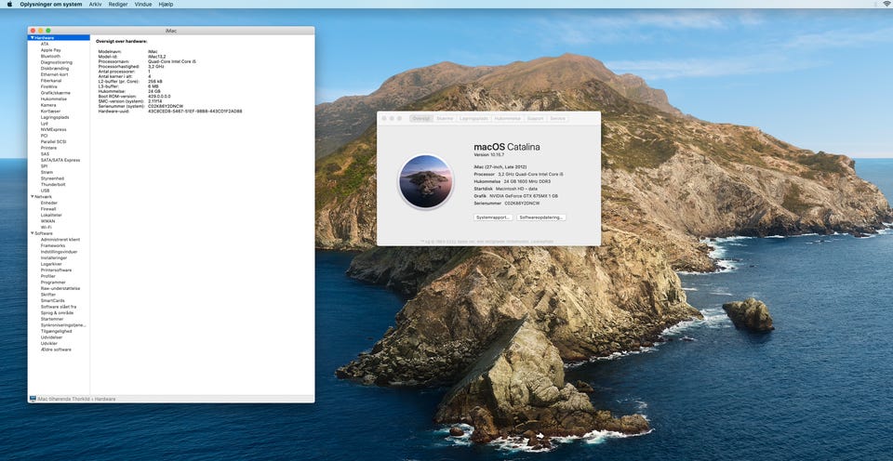Select Lagringsplads in the sidebar list
893x461 pixels.
point(55,117)
